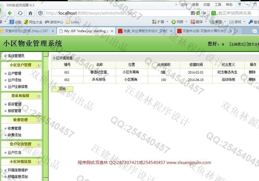
Task: Click in the URL address field
Action: (x=117, y=13)
